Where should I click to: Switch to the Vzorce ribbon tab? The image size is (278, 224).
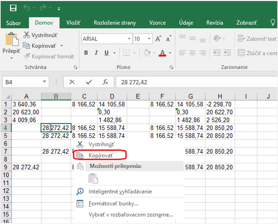pyautogui.click(x=157, y=23)
